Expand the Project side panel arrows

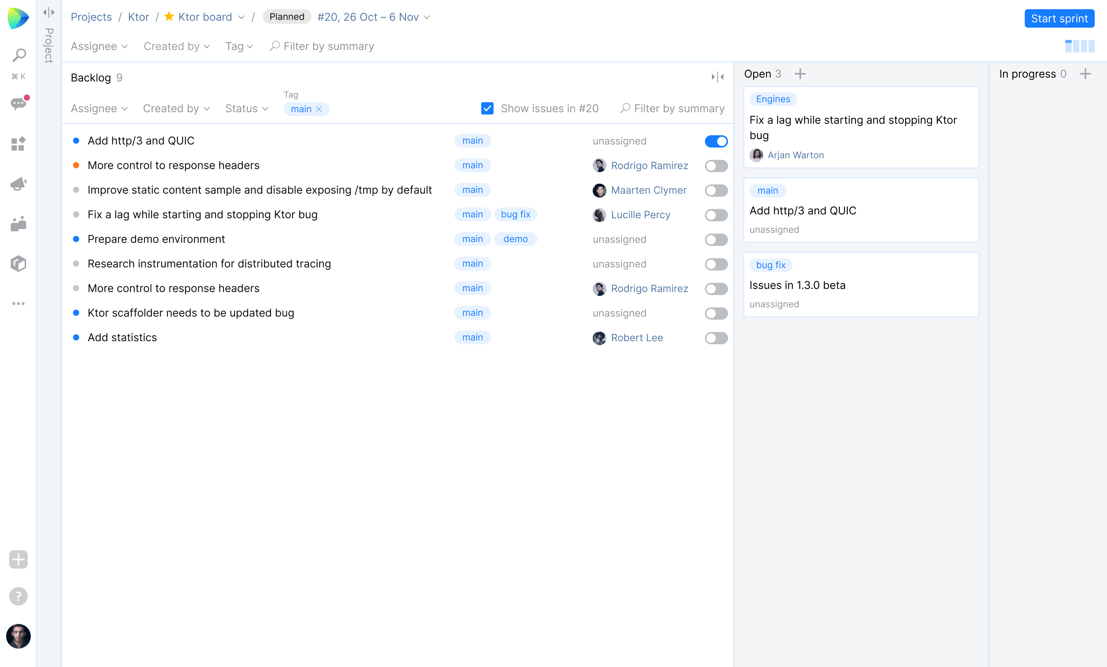(48, 12)
